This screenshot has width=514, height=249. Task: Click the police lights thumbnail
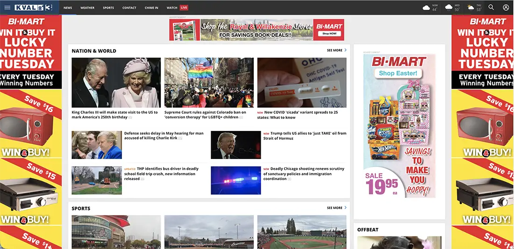point(236,180)
